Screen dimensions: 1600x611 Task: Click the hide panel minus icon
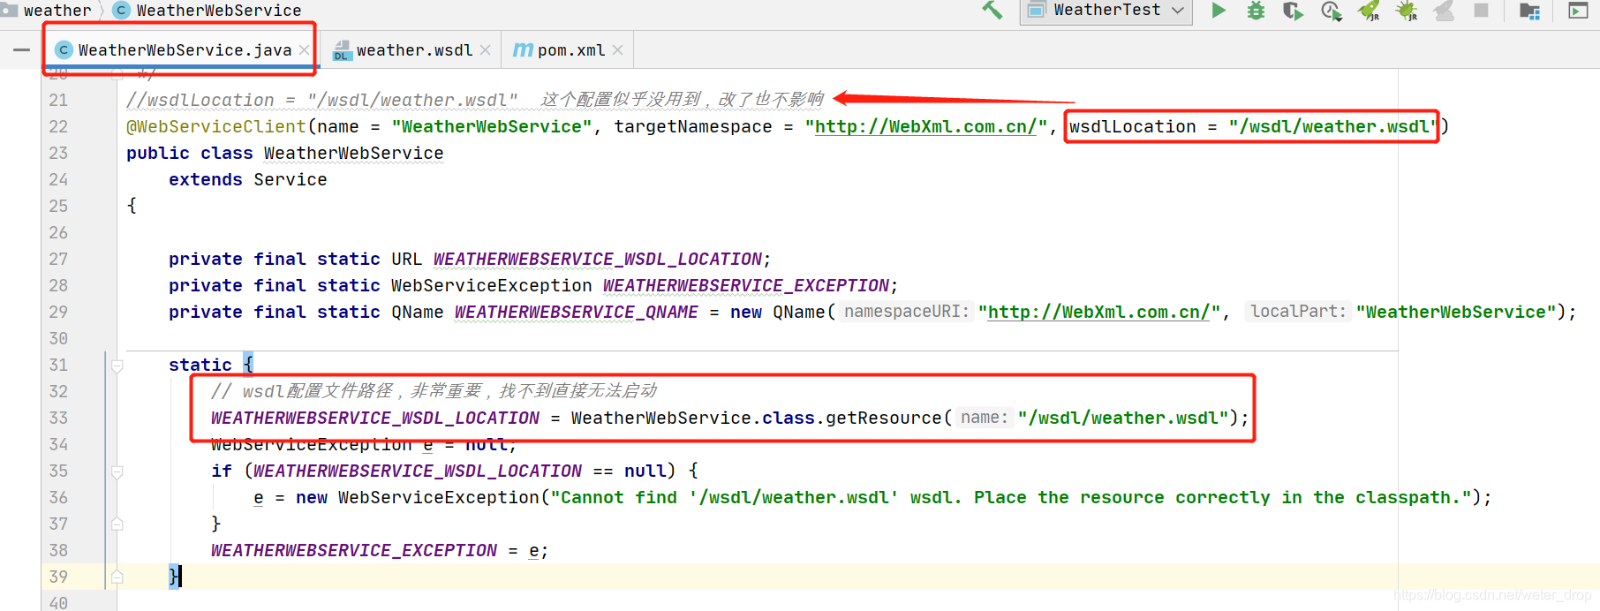tap(22, 50)
